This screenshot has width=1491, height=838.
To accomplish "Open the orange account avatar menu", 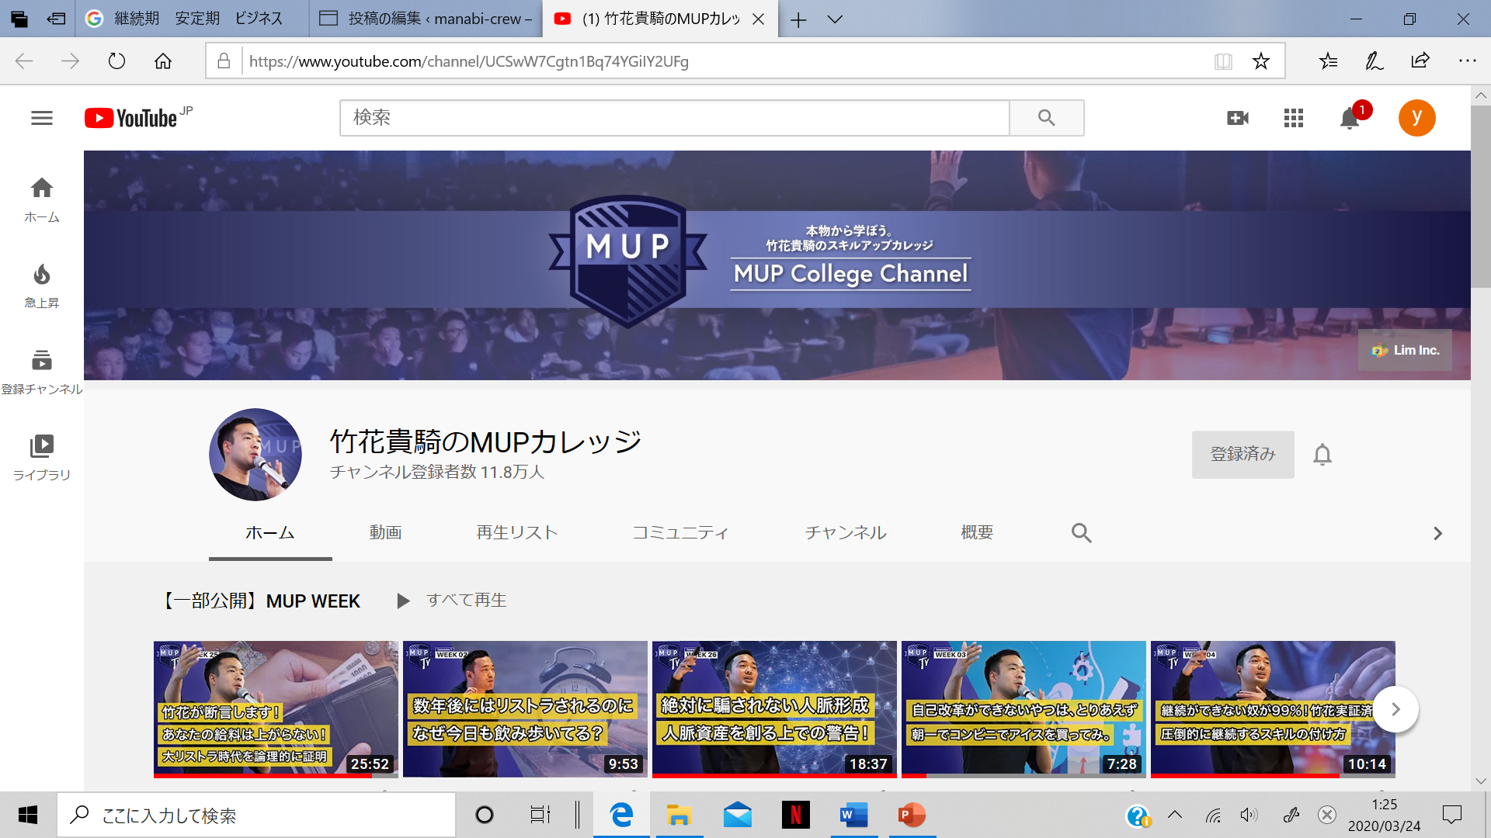I will click(1417, 118).
